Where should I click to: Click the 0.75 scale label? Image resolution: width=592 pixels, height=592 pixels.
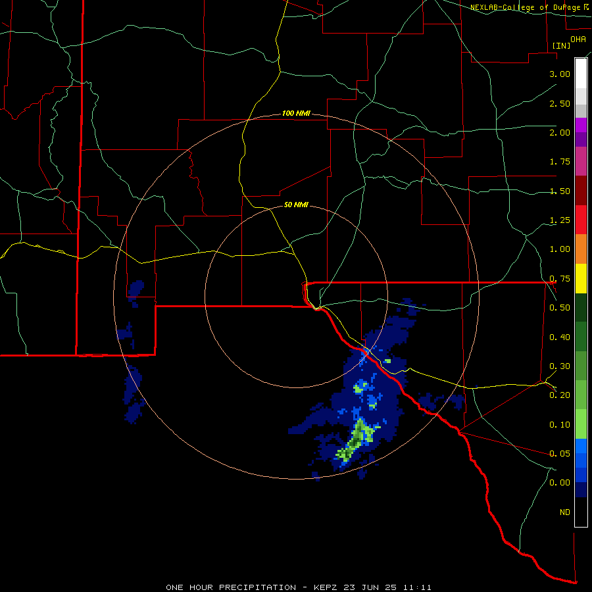click(560, 279)
